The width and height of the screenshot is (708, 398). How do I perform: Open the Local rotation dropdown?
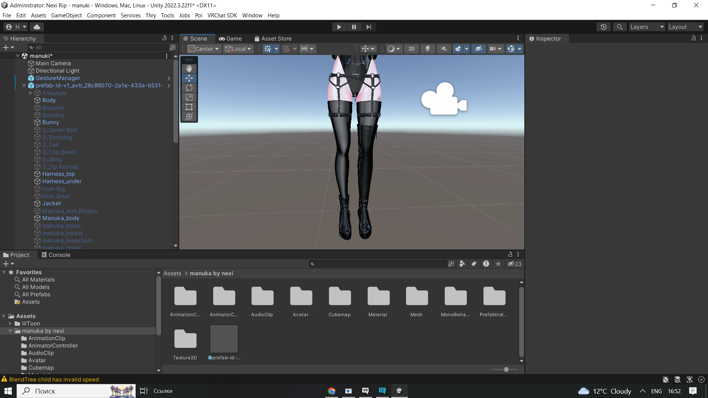point(238,49)
